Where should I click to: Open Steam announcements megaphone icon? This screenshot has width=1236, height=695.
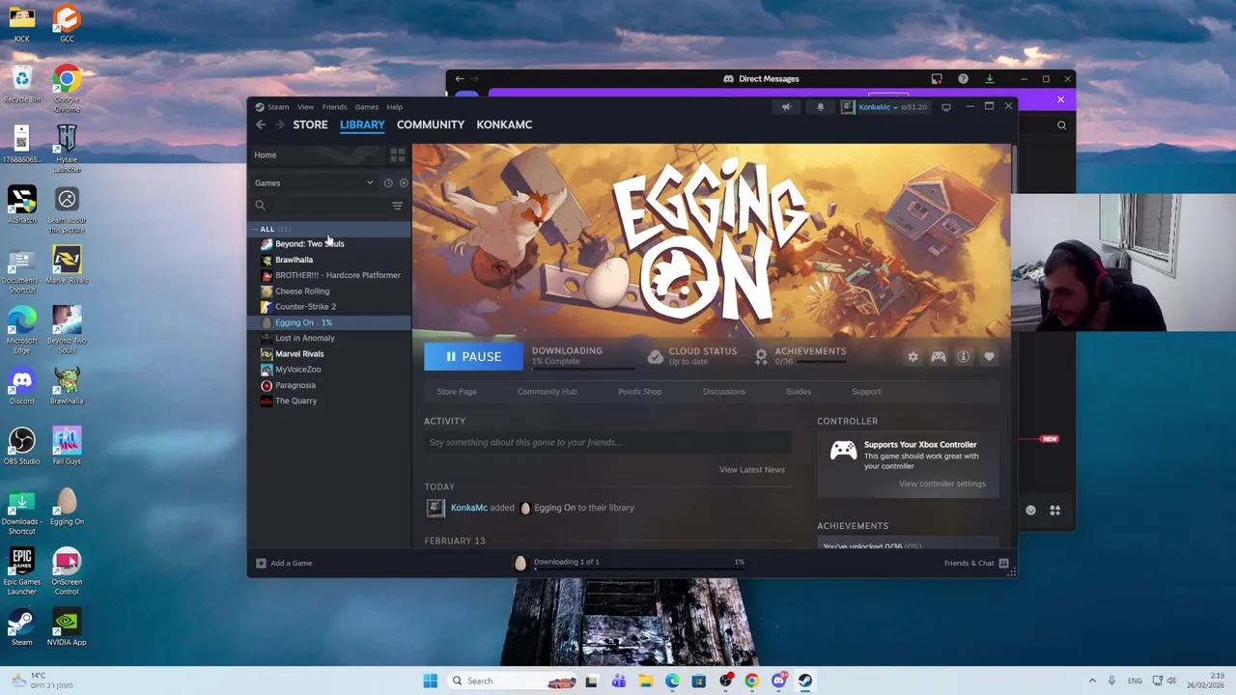click(786, 107)
